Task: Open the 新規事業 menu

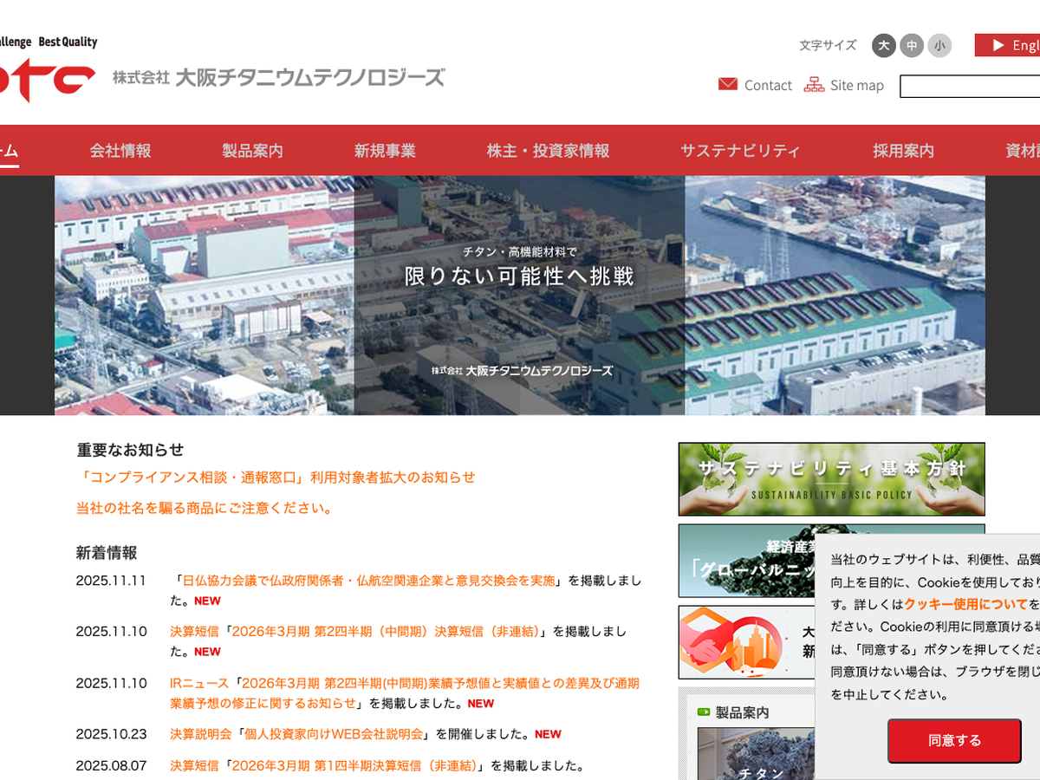Action: 385,151
